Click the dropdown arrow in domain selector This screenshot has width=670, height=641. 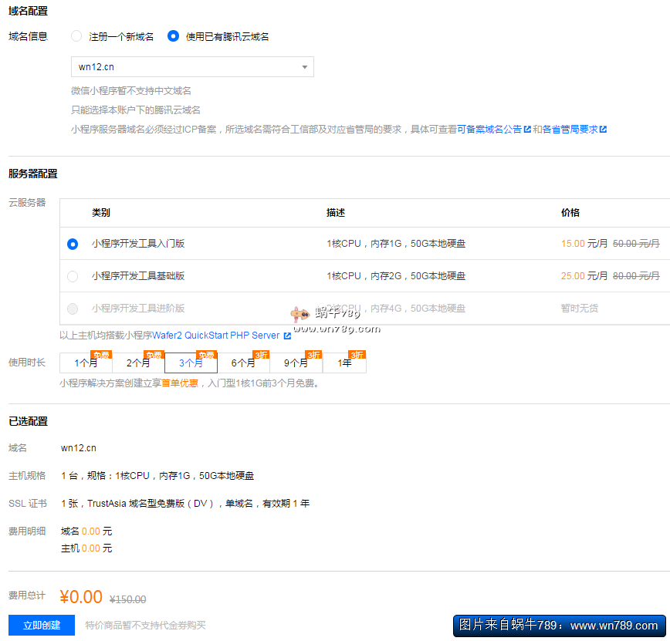305,67
